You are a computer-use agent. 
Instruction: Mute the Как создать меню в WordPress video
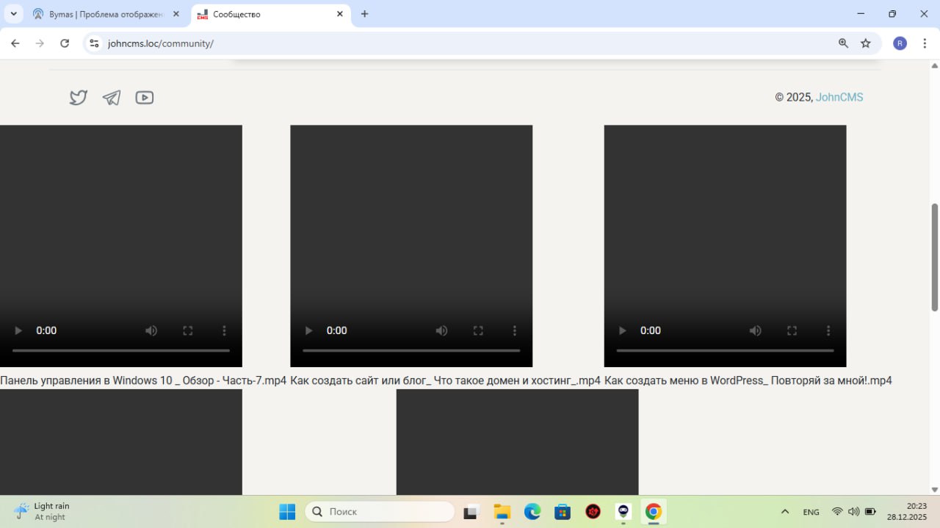(x=755, y=330)
